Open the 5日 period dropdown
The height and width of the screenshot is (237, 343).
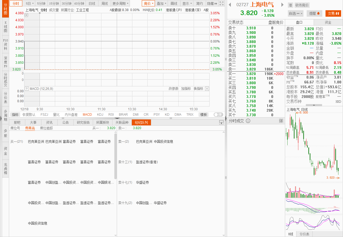[x=30, y=3]
